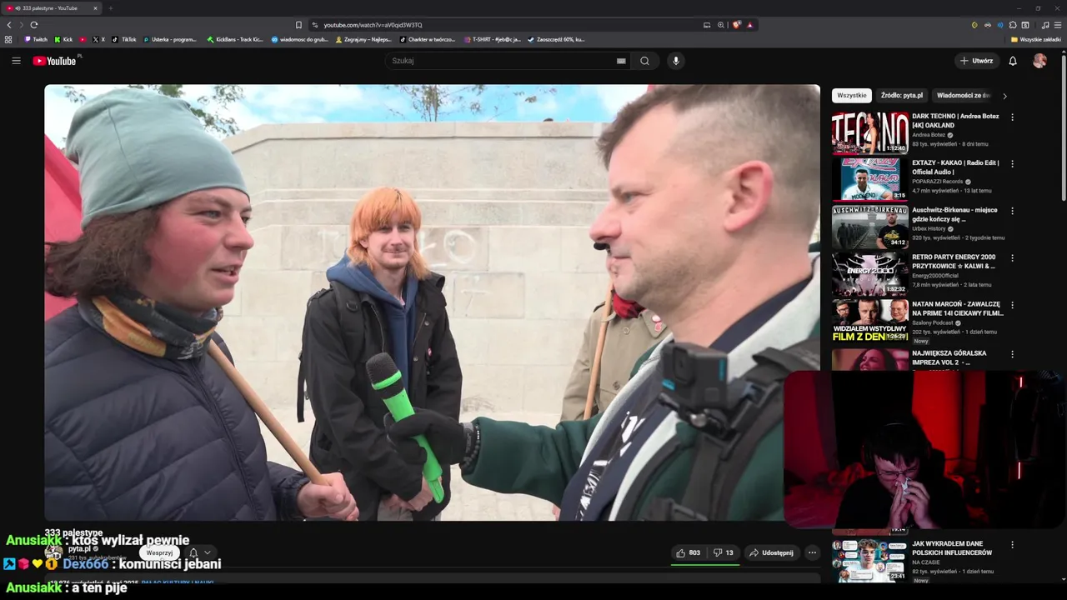Open the subscription notification bell dropdown
The image size is (1067, 600).
click(200, 552)
